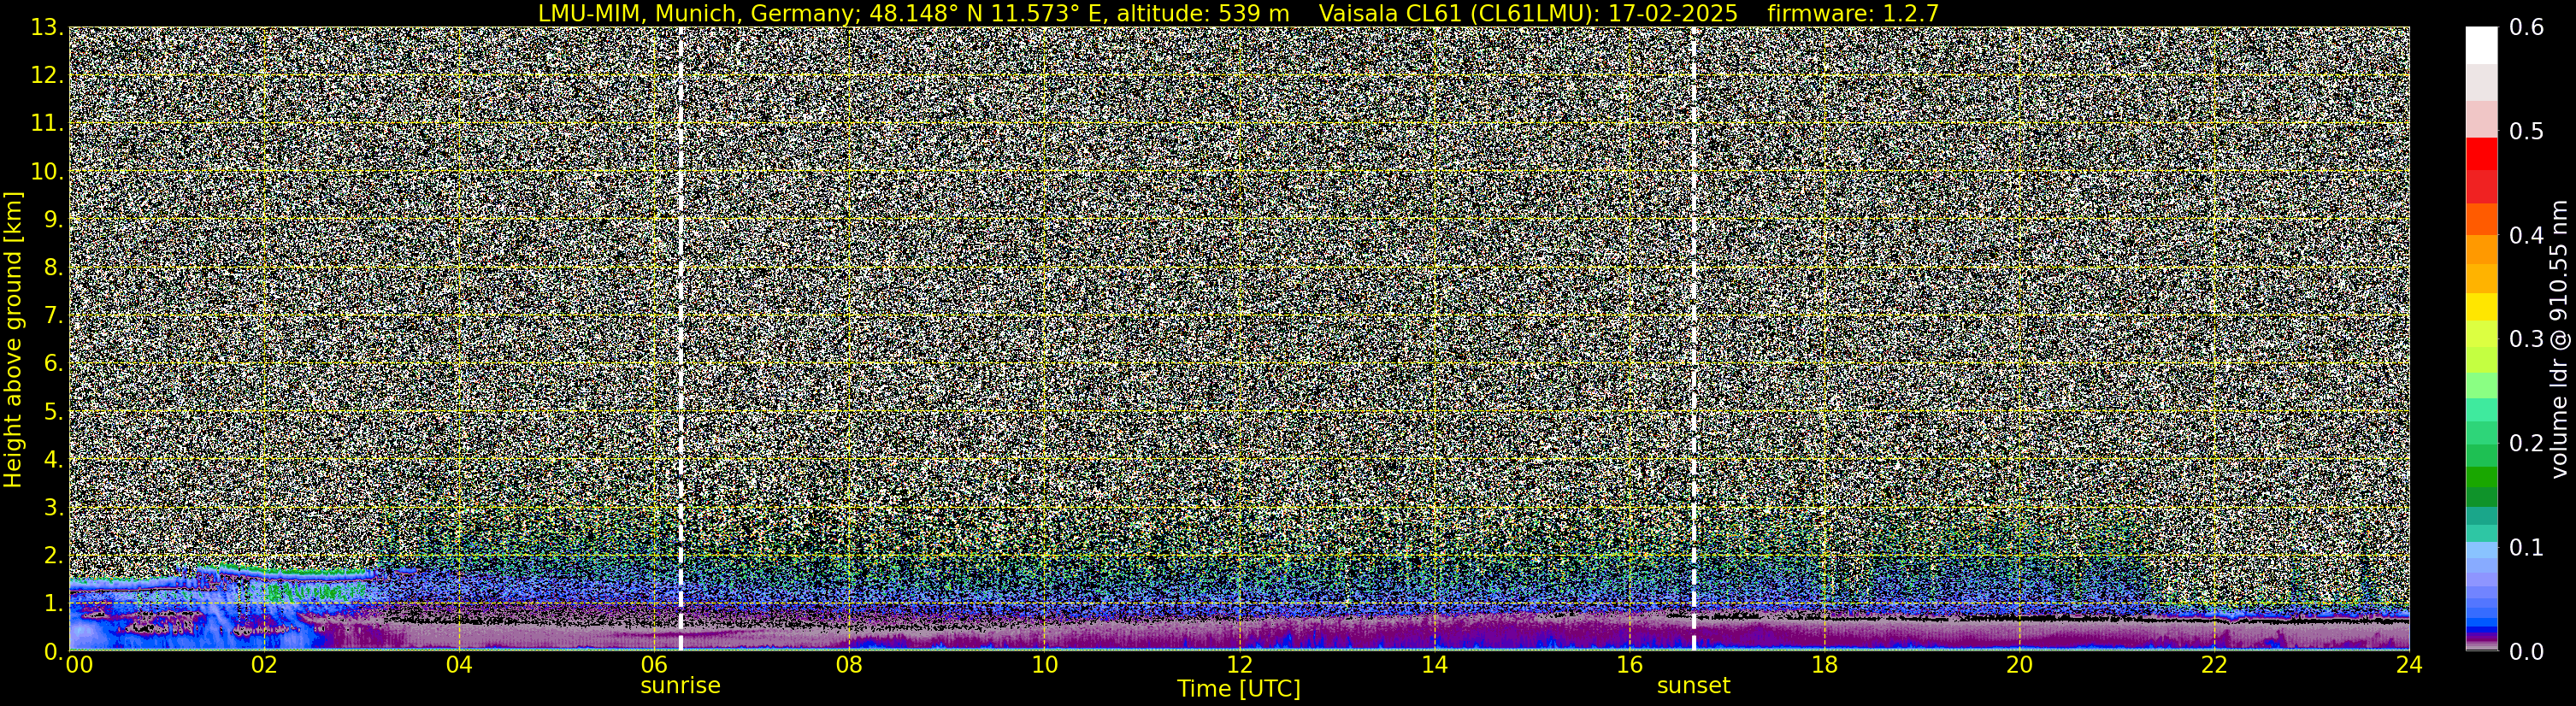Click the time axis tick label '12'

1239,665
